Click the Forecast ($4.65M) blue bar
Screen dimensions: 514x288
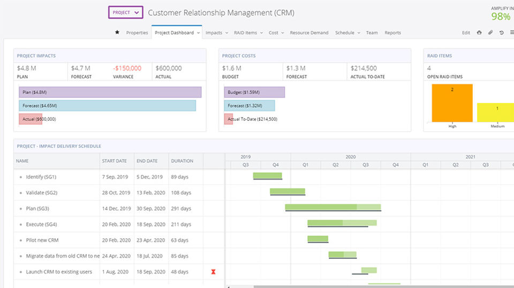click(x=107, y=106)
